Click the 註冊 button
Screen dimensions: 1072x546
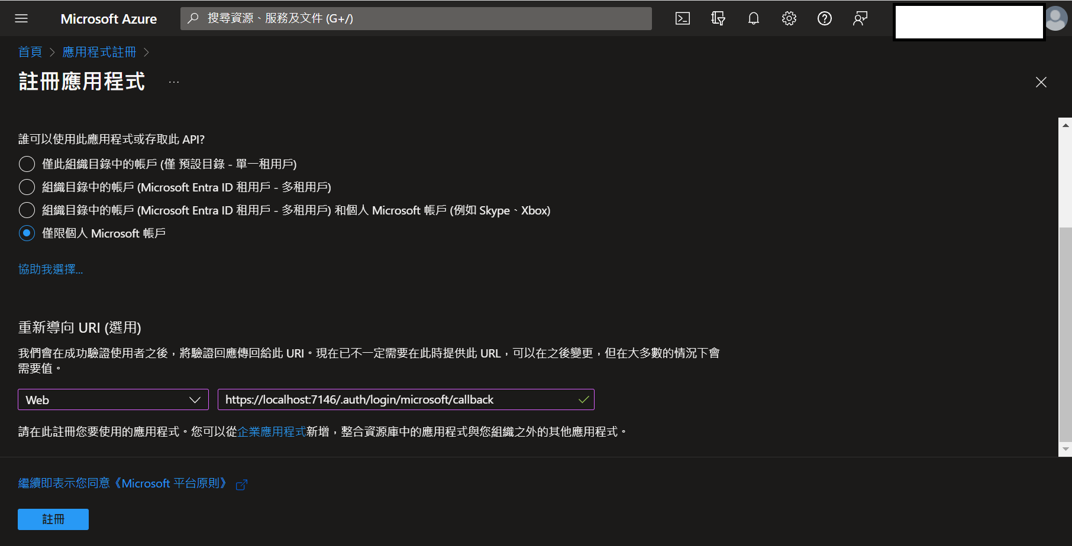click(53, 519)
